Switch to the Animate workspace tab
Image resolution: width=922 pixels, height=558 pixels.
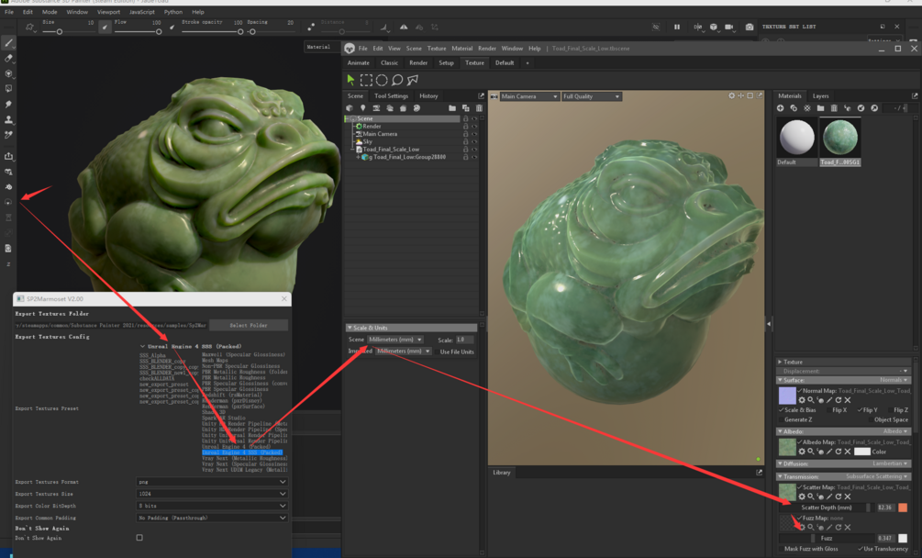358,63
